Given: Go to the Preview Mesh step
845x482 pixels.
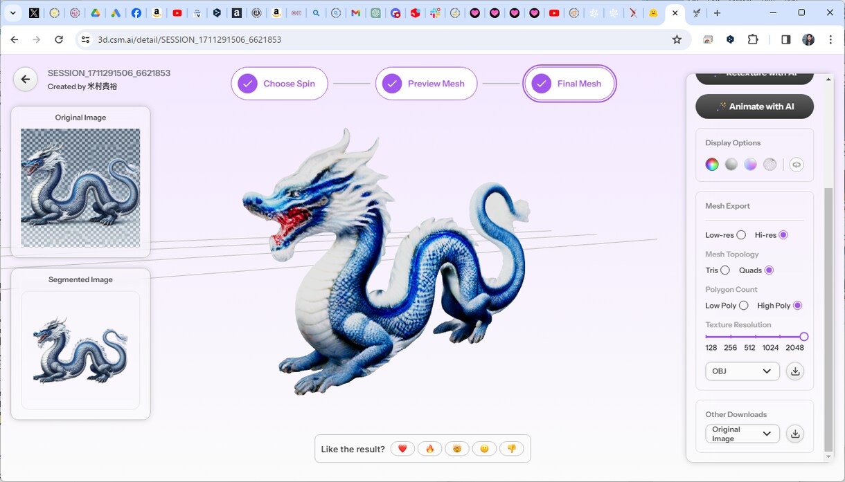Looking at the screenshot, I should point(426,84).
